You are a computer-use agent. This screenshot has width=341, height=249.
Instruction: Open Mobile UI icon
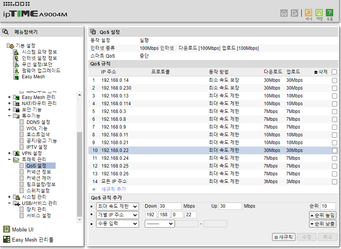(x=7, y=229)
